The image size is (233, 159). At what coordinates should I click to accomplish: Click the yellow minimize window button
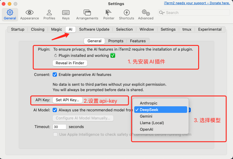(10, 4)
